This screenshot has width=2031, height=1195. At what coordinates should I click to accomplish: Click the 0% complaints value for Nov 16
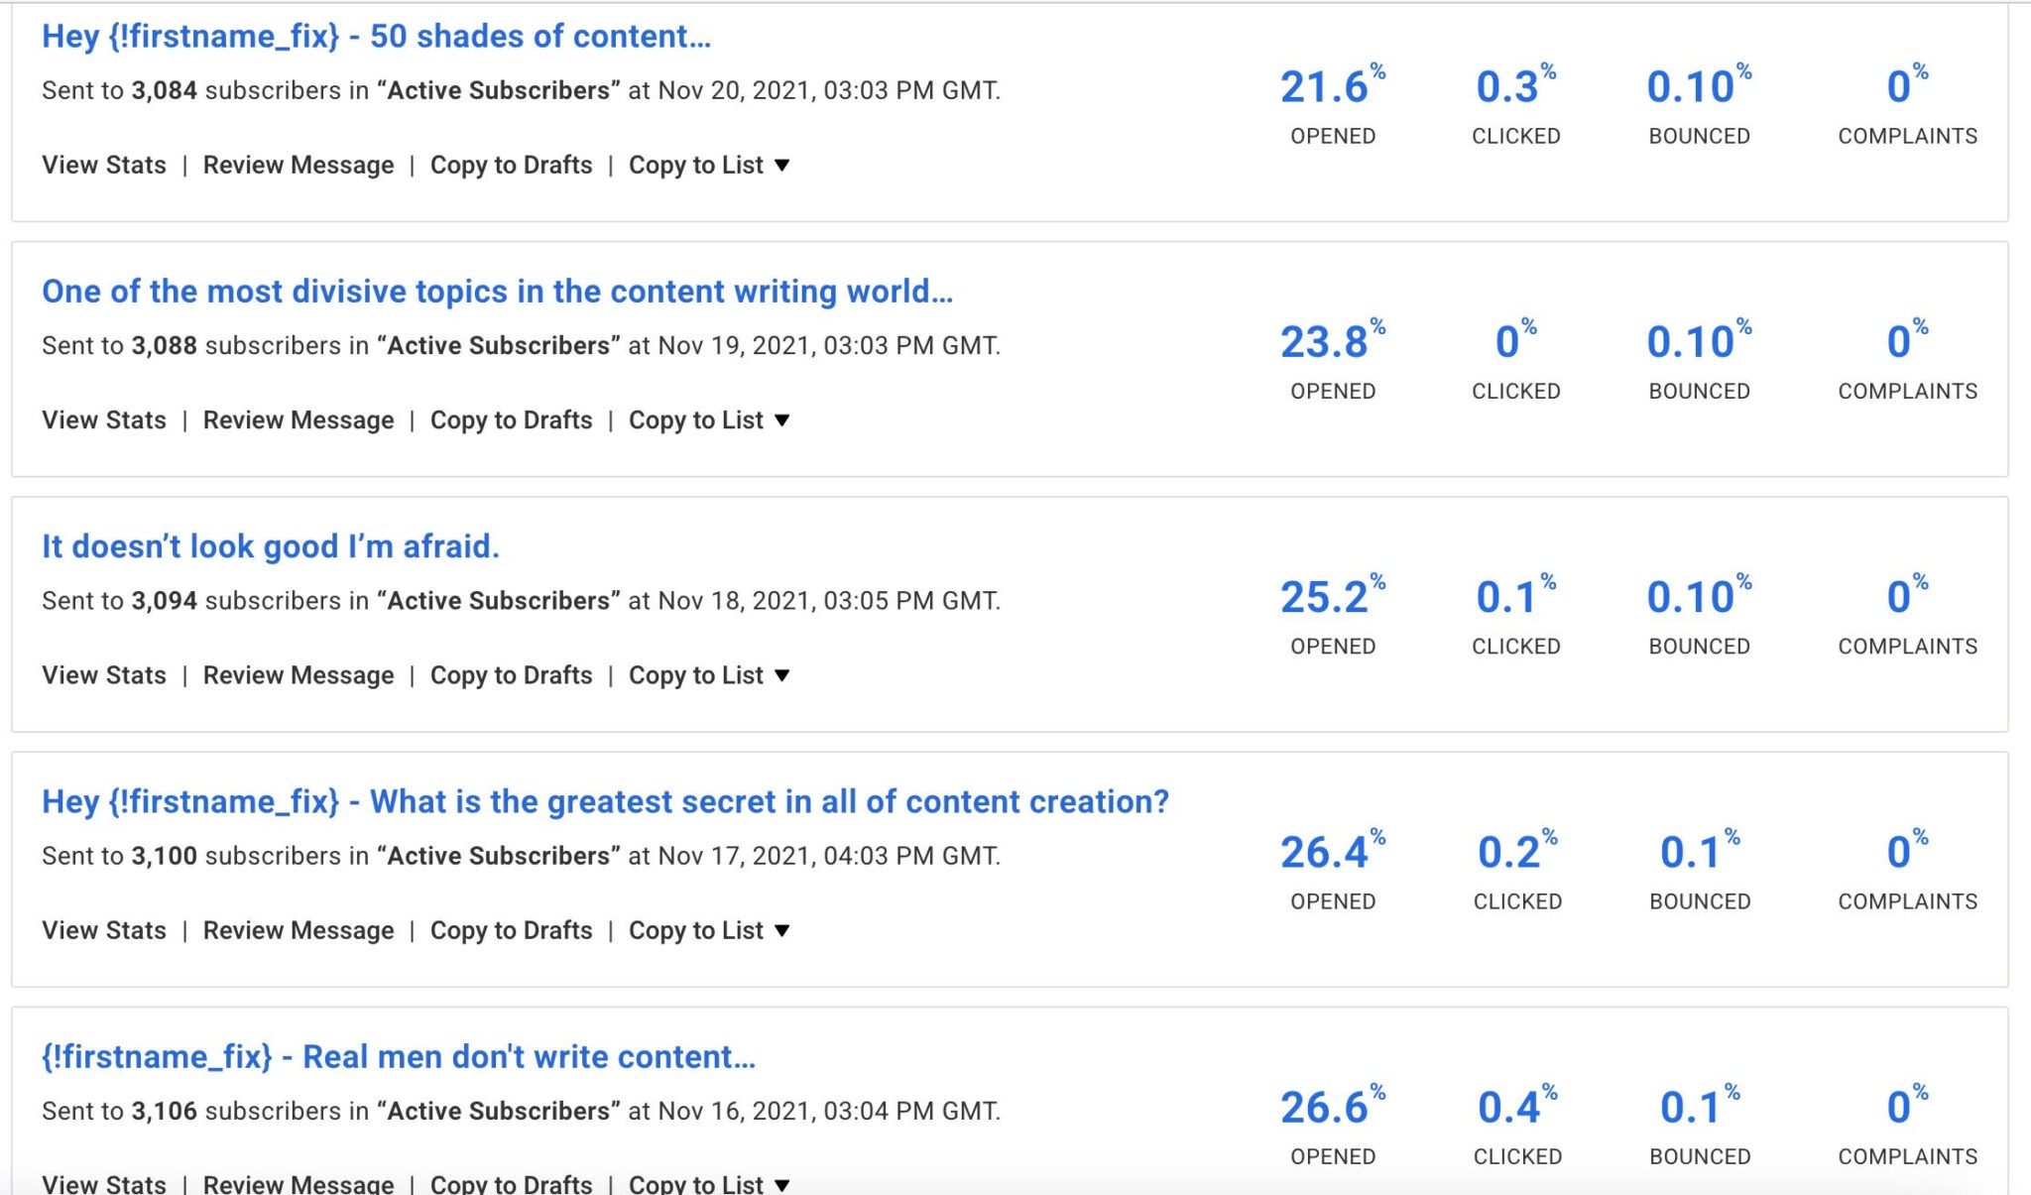[x=1907, y=1106]
